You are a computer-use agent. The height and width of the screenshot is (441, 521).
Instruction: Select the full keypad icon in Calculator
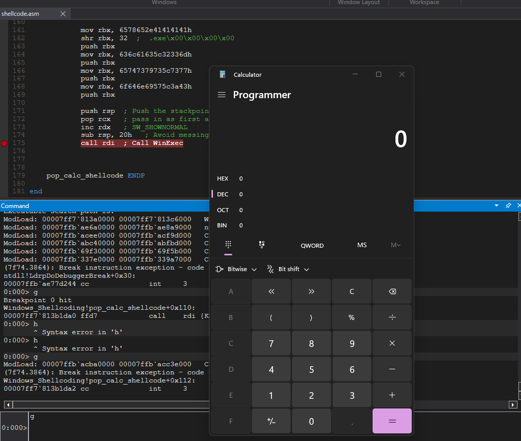(x=228, y=245)
